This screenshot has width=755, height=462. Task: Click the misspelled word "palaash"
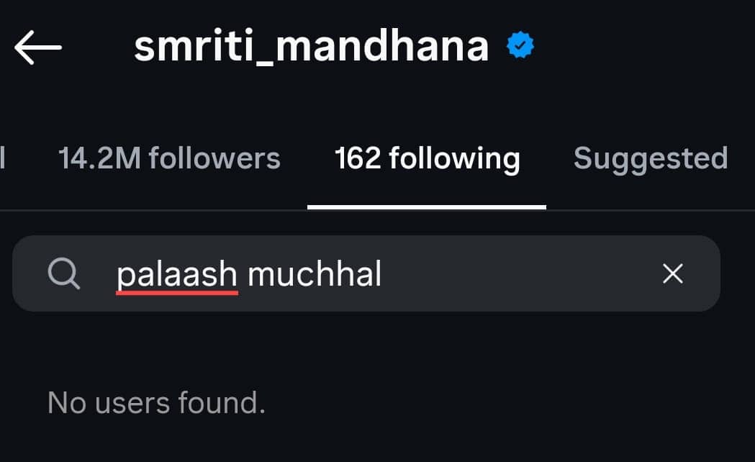coord(177,273)
